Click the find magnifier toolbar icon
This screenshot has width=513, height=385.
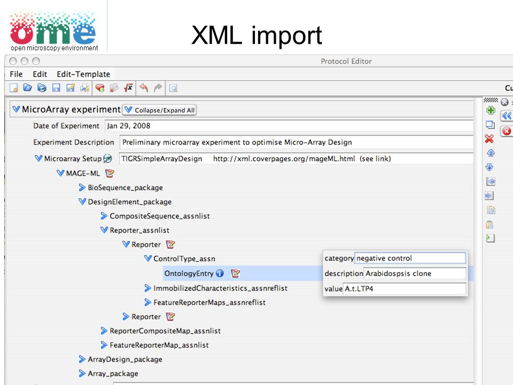[x=173, y=88]
